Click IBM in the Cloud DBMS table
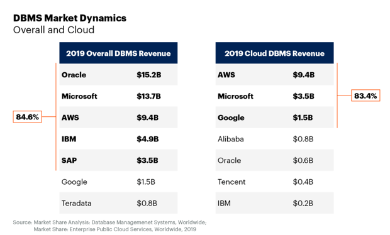Viewport: 390px width, 235px height. coord(224,203)
